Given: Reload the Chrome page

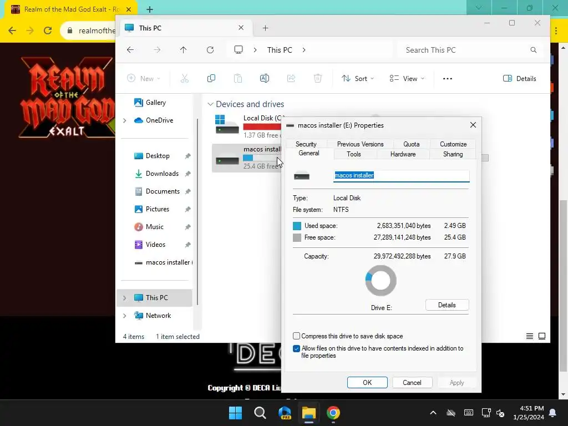Looking at the screenshot, I should (x=48, y=31).
